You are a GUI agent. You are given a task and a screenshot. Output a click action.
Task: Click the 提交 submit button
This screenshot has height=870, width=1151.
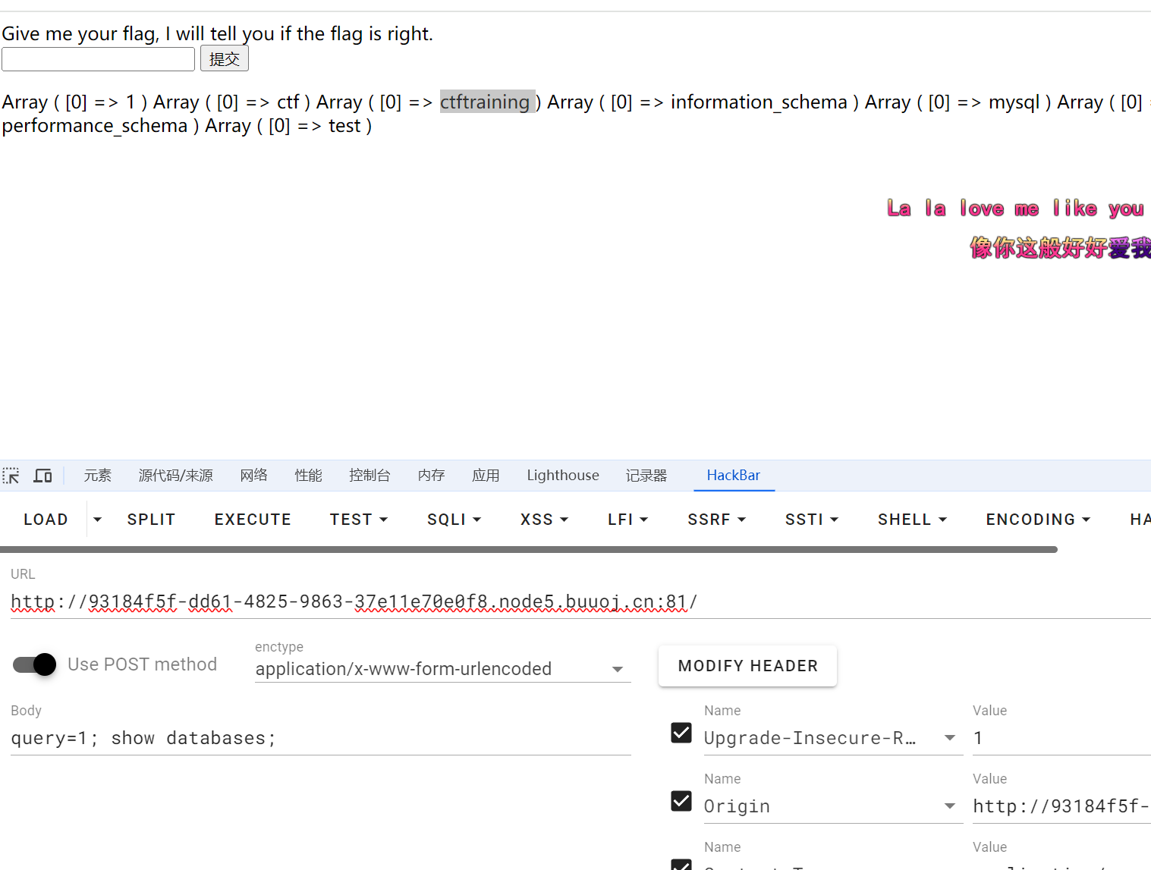pos(225,59)
